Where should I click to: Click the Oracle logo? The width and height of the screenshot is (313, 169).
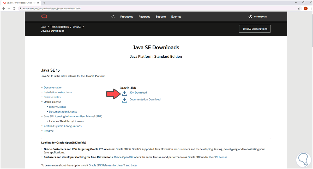pyautogui.click(x=44, y=16)
